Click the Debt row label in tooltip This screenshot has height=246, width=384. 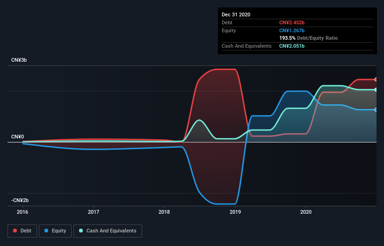[227, 22]
